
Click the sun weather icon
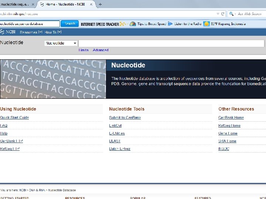(x=207, y=24)
